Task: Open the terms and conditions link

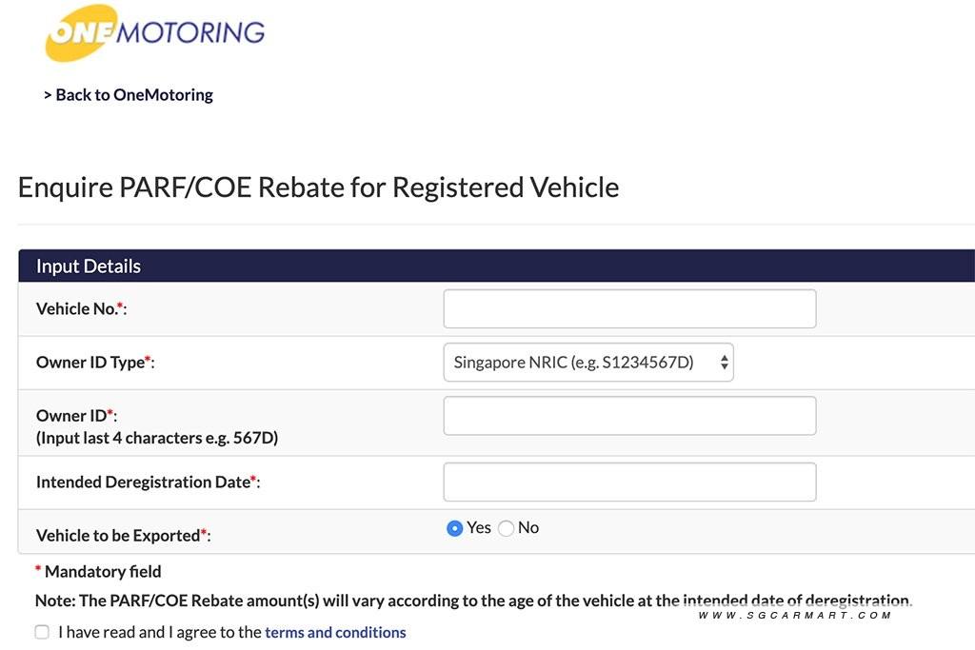Action: click(x=335, y=632)
